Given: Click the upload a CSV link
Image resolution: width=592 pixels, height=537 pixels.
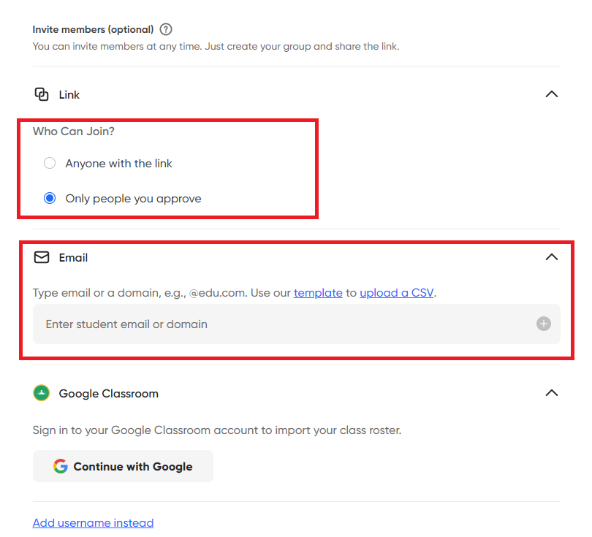Looking at the screenshot, I should 397,293.
